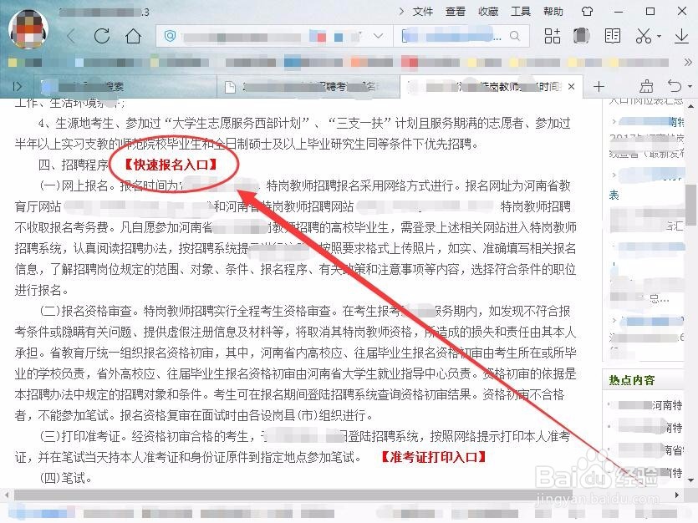The width and height of the screenshot is (698, 523).
Task: Open the download manager
Action: click(x=680, y=35)
